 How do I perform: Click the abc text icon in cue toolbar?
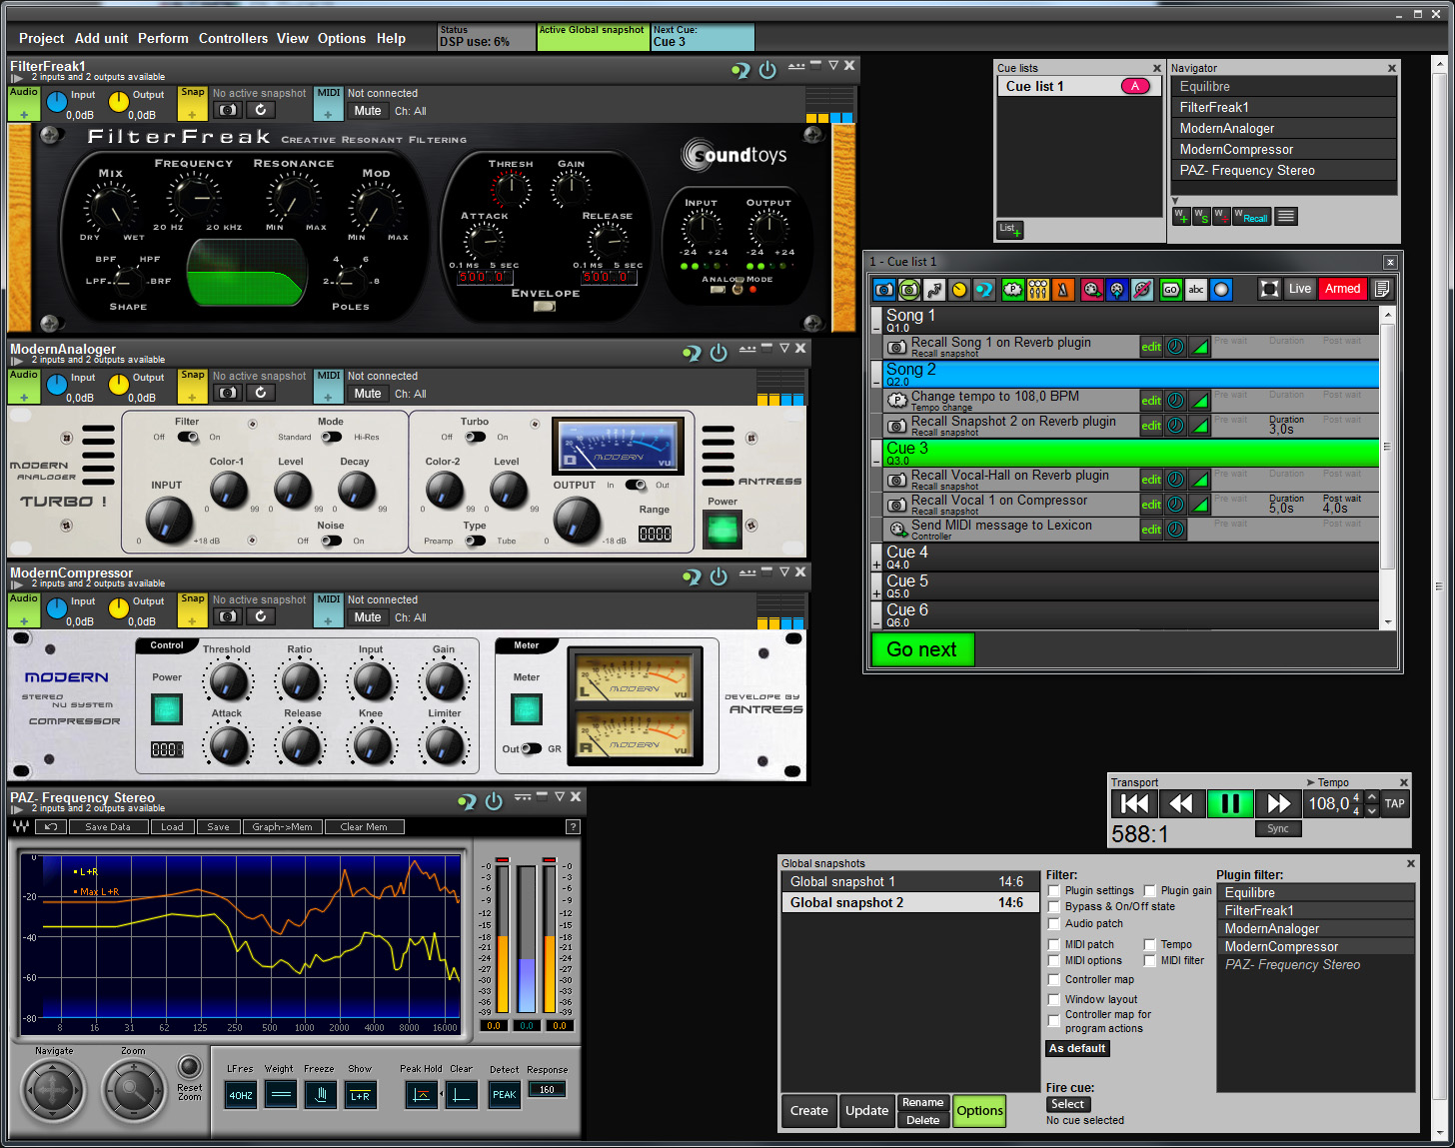pos(1195,290)
